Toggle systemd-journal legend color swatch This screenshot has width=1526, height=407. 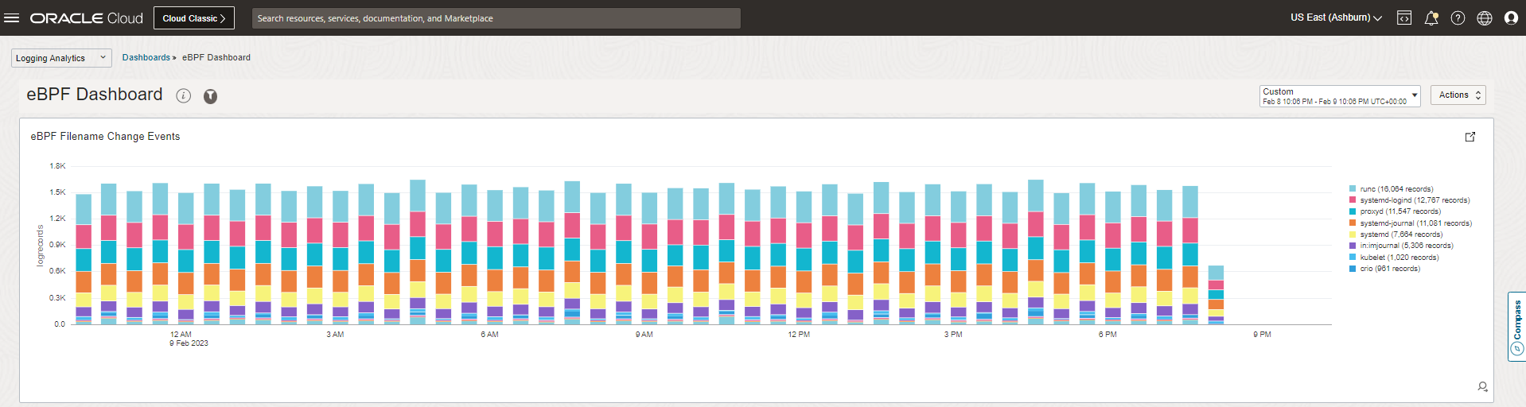coord(1353,223)
